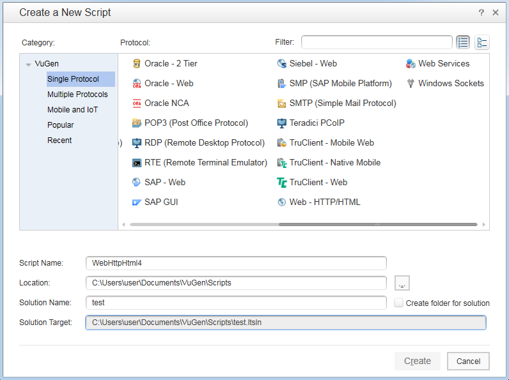Click the RTE Remote Terminal Emulator icon
This screenshot has height=380, width=509.
click(137, 162)
